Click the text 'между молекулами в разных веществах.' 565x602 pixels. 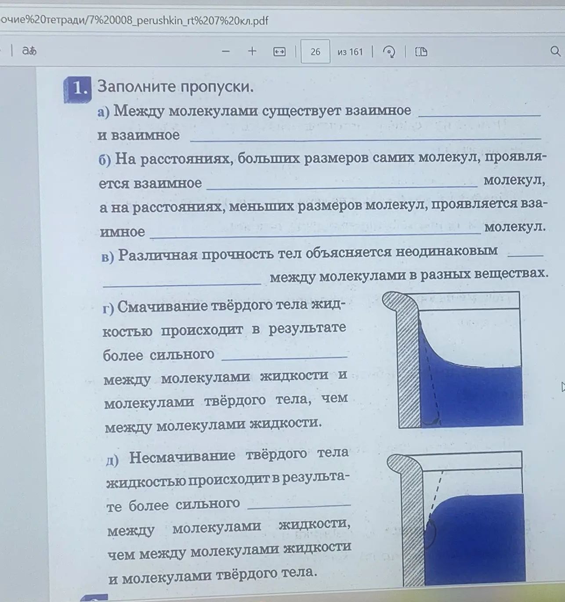tap(409, 275)
